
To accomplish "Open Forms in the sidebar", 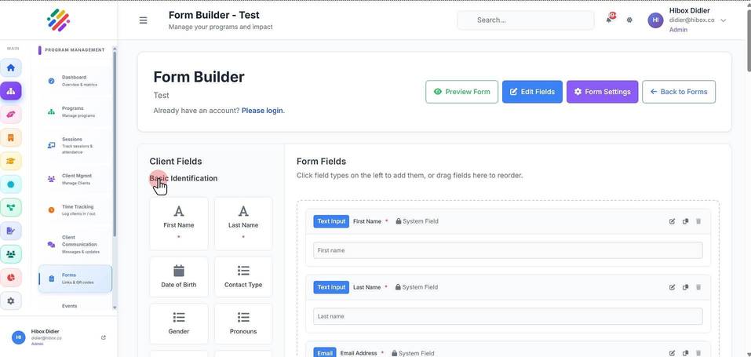I will click(x=75, y=279).
